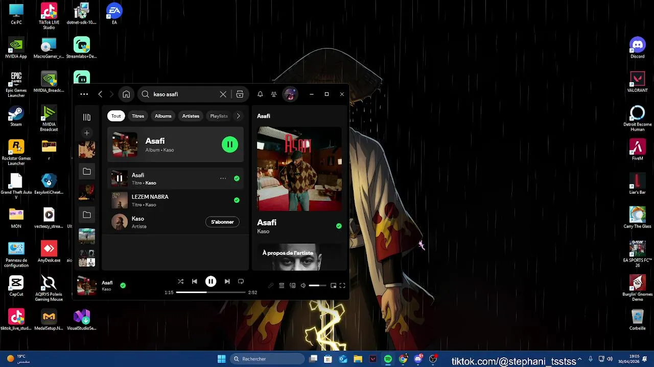Pause playback in bottom player bar

(x=211, y=281)
